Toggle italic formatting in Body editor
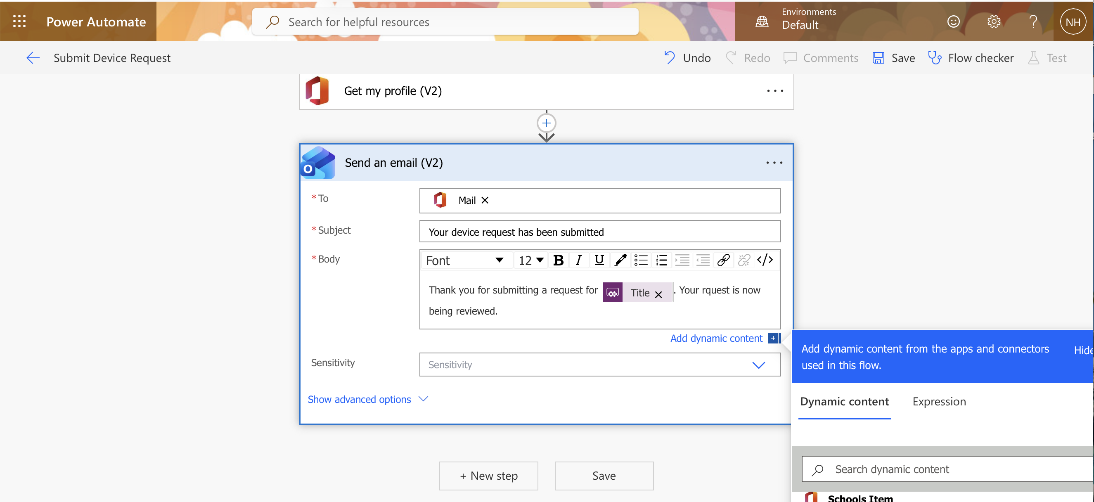 pyautogui.click(x=578, y=260)
